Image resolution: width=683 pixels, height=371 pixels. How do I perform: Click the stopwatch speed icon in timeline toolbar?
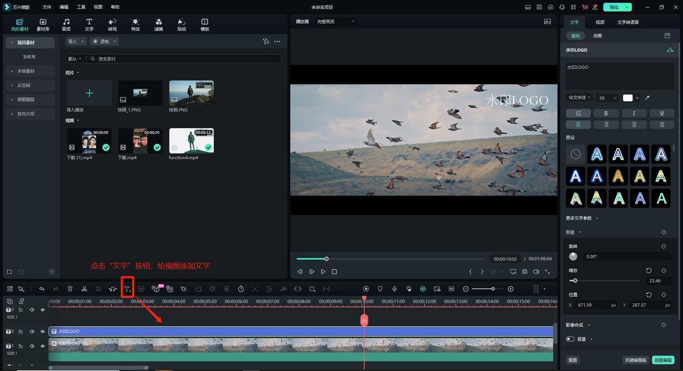click(241, 289)
